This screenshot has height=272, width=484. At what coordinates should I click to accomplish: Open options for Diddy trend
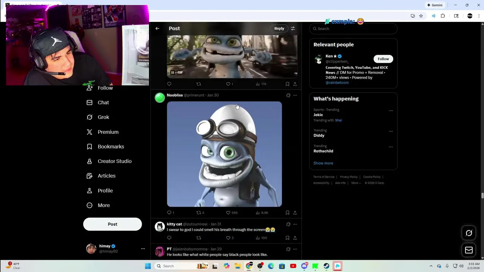[x=391, y=131]
